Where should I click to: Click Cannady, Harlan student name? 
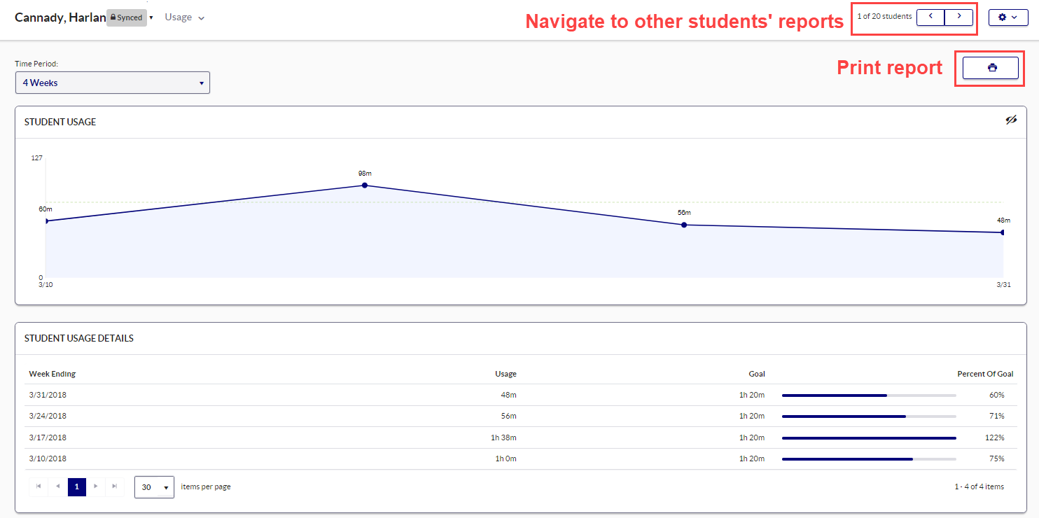(60, 17)
